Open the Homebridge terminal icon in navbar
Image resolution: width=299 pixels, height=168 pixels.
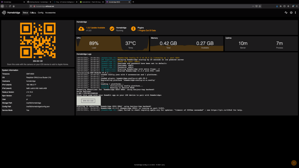pyautogui.click(x=286, y=13)
